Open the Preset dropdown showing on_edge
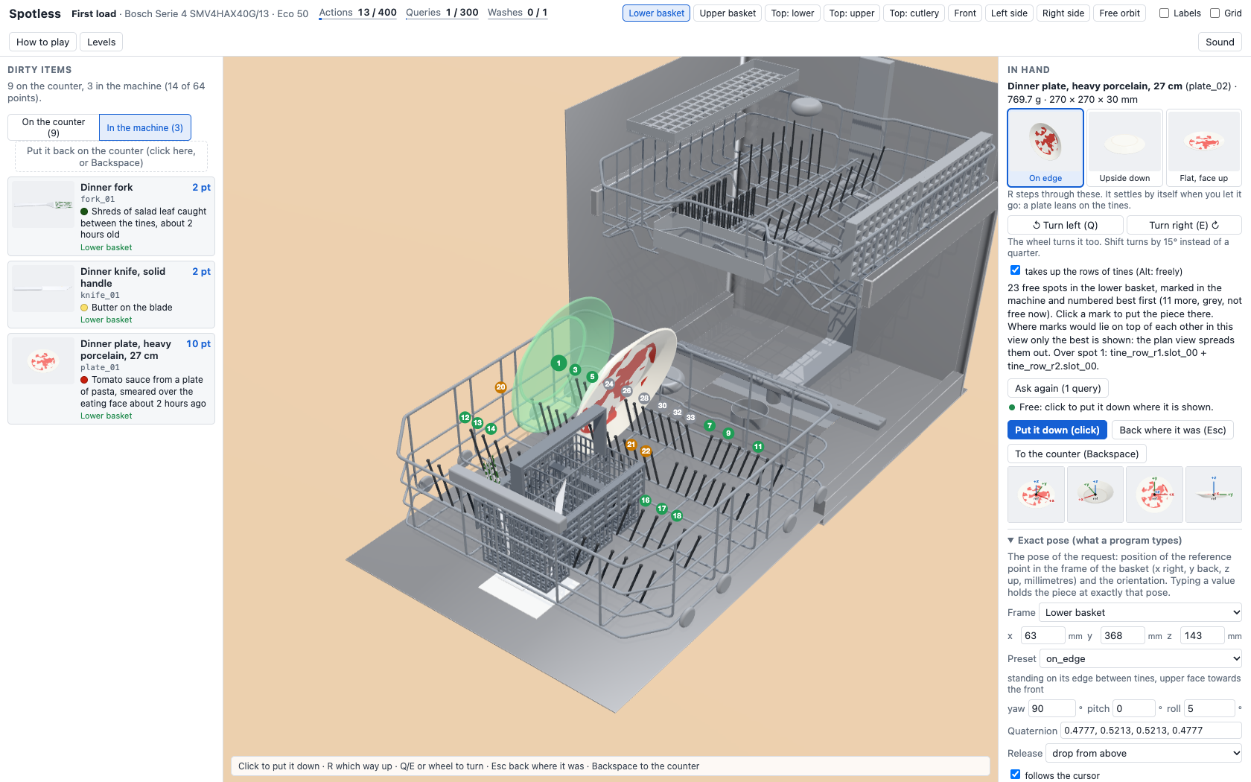The image size is (1251, 782). [1141, 658]
